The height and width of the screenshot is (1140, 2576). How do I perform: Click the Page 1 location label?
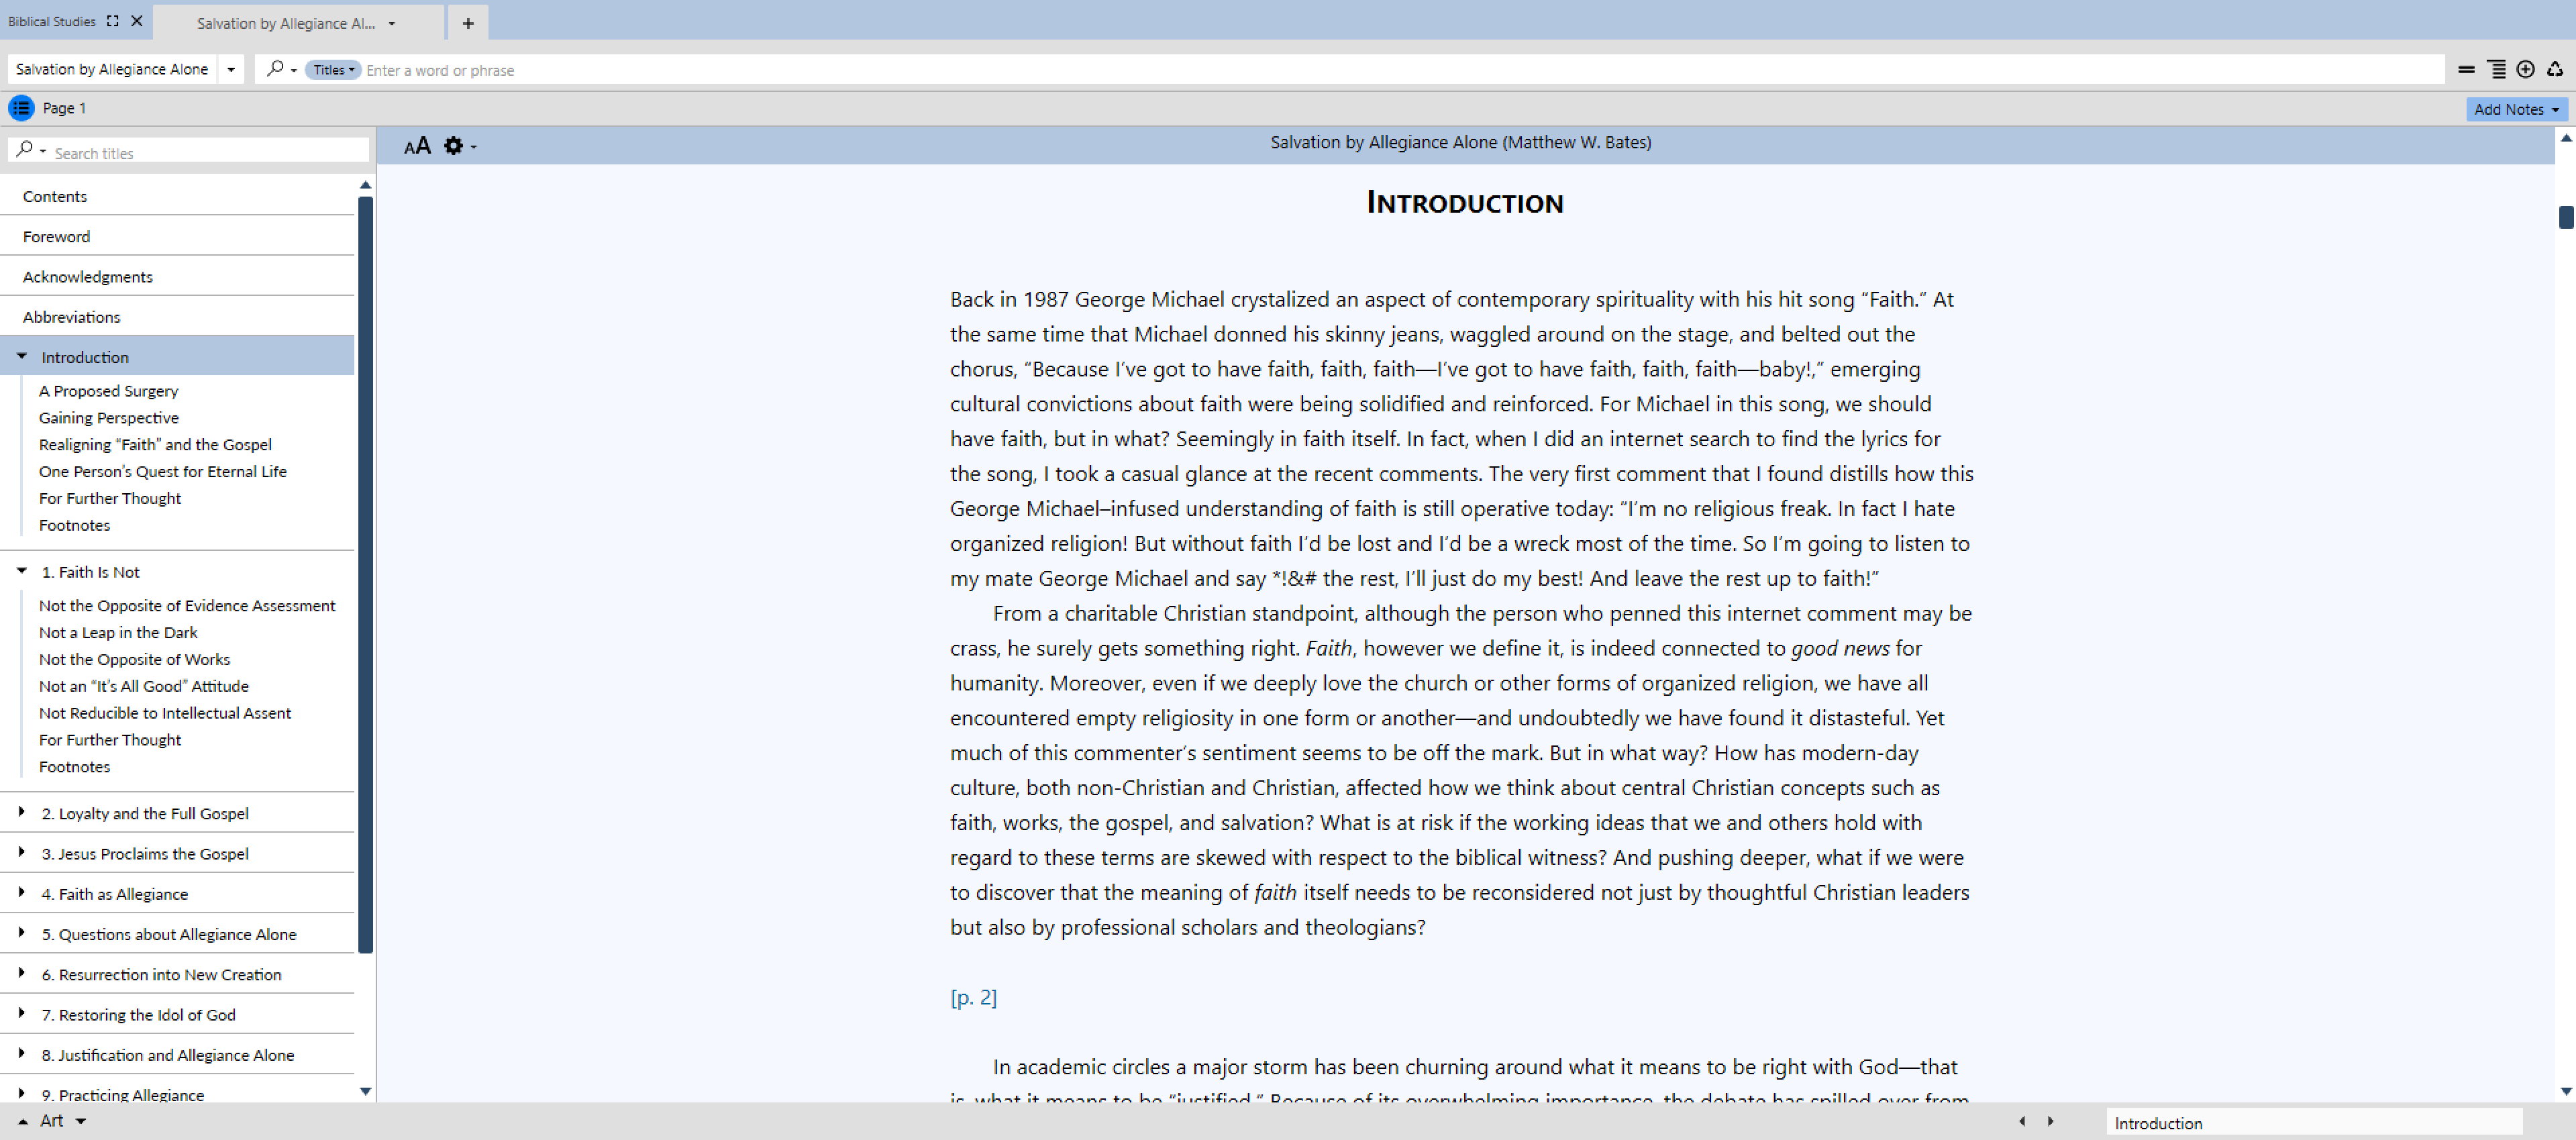click(x=64, y=108)
